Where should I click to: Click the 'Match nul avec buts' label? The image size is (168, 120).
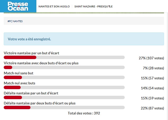pos(19,83)
